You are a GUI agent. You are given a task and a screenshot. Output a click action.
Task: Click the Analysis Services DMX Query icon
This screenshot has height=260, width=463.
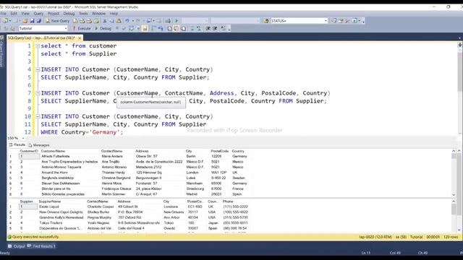click(x=89, y=21)
